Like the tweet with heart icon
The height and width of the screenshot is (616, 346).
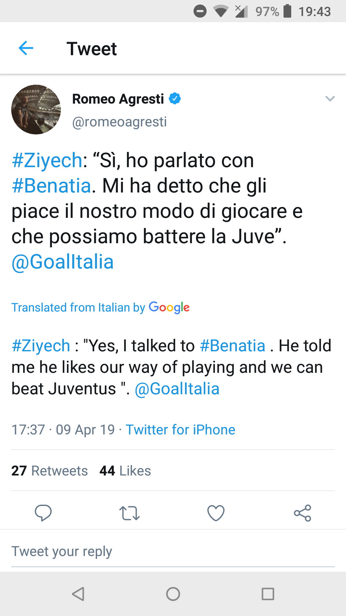(216, 513)
